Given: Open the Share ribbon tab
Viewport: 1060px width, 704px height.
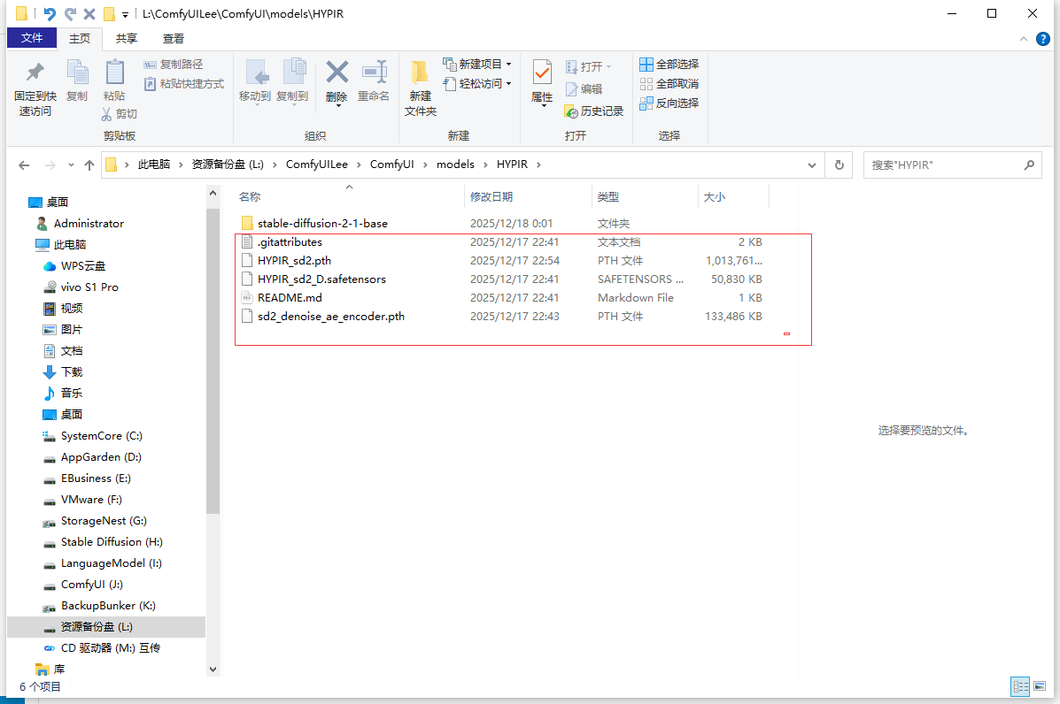Looking at the screenshot, I should 127,39.
